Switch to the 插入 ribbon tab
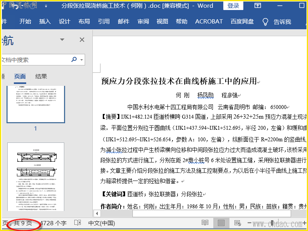 pyautogui.click(x=45, y=22)
